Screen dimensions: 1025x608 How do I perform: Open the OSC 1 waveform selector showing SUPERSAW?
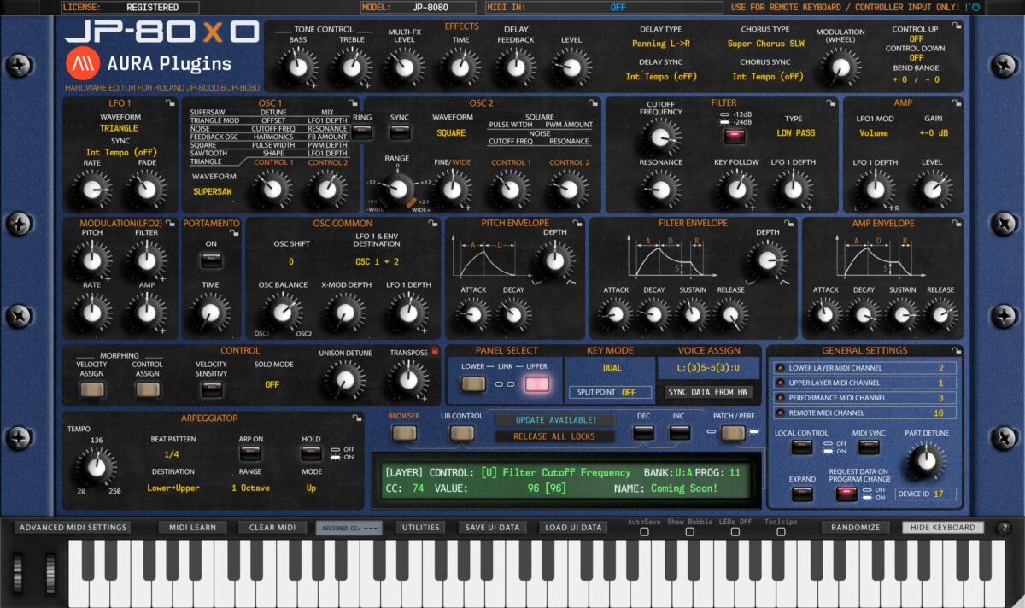coord(213,192)
